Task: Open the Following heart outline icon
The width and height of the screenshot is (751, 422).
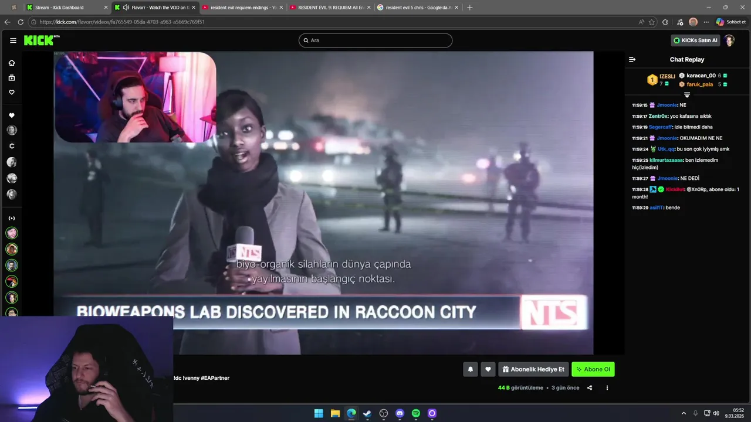Action: pyautogui.click(x=12, y=92)
